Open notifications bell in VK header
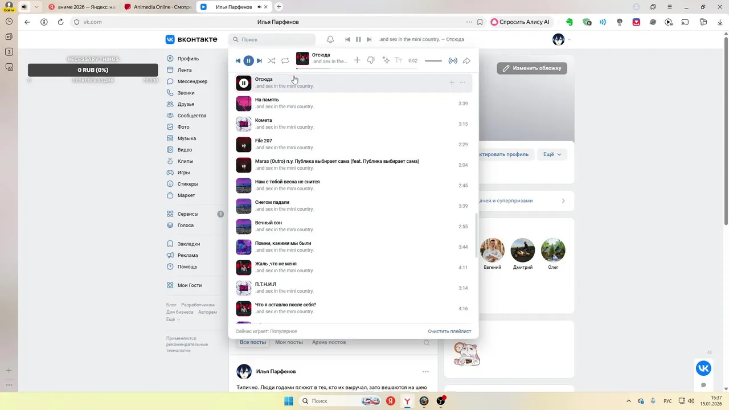The image size is (729, 410). 330,39
